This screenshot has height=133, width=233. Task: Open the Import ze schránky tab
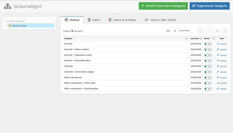(122, 20)
